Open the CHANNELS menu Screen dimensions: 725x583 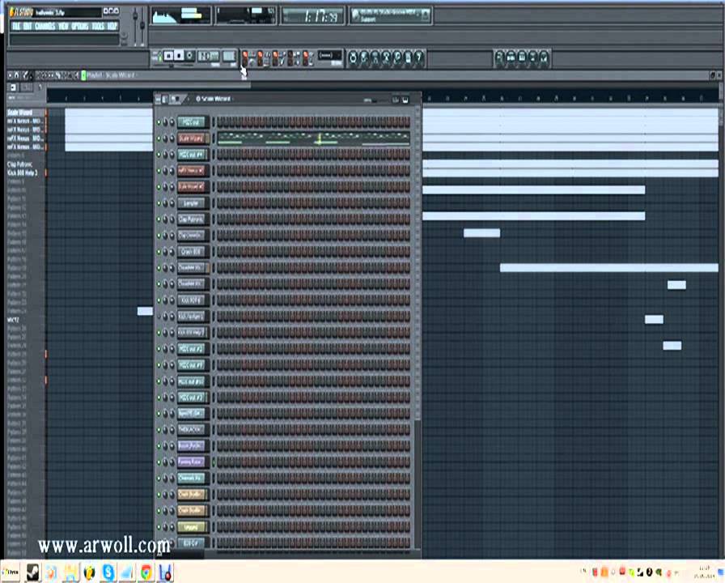point(45,26)
